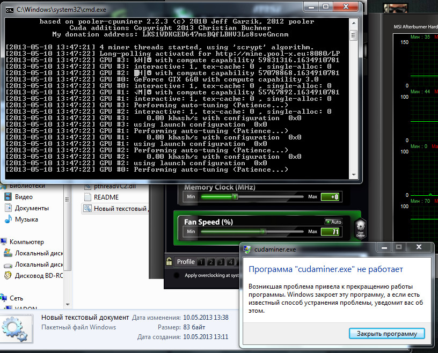The image size is (438, 353).
Task: Click the cudaminer.exe dialog title icon
Action: point(247,249)
